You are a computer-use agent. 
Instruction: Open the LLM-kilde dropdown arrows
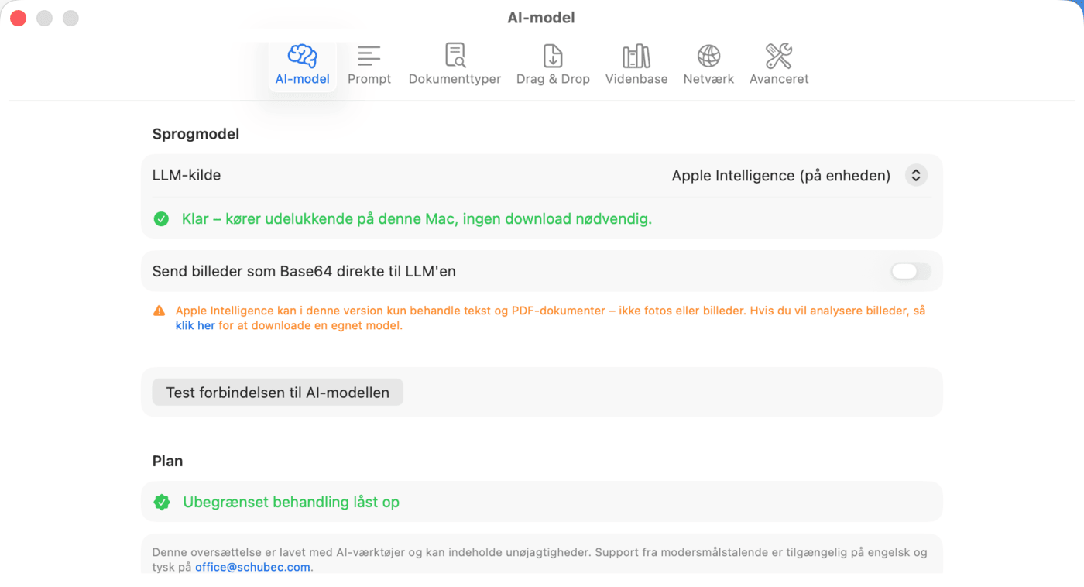point(916,176)
